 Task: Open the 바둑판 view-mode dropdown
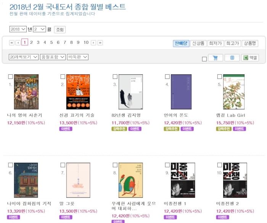tap(78, 57)
